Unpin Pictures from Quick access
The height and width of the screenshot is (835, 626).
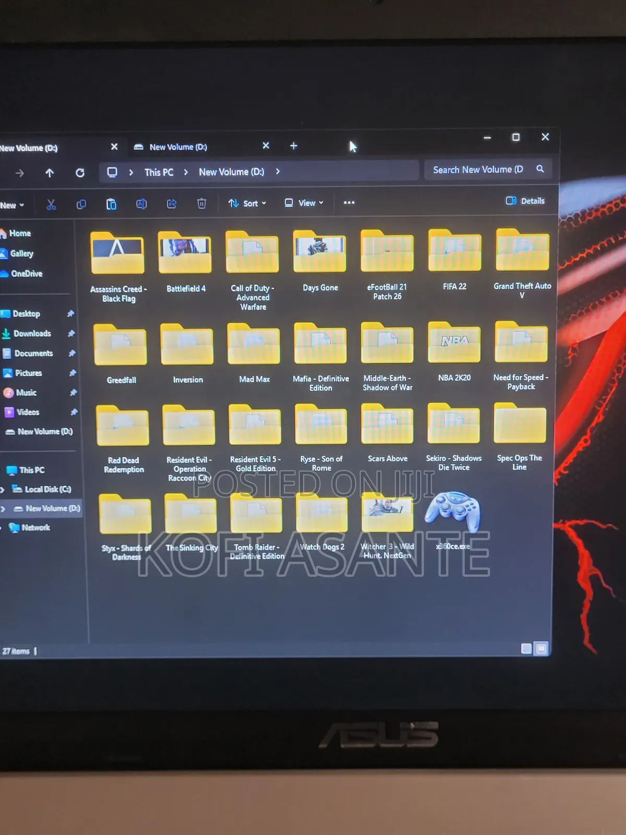click(73, 373)
